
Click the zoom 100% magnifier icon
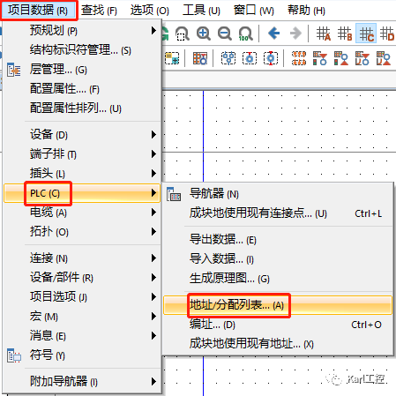(245, 34)
